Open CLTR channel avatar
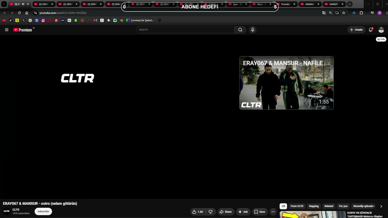This screenshot has width=388, height=218. point(6,211)
